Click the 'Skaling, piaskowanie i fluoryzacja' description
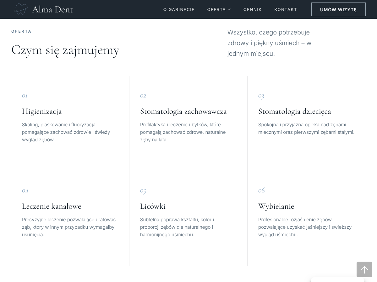Viewport: 377px width, 282px height. 66,132
